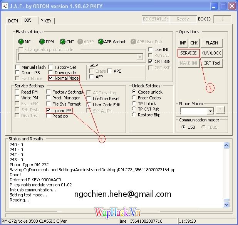Enable the Downgrade checkbox
238x225 pixels.
(50, 73)
